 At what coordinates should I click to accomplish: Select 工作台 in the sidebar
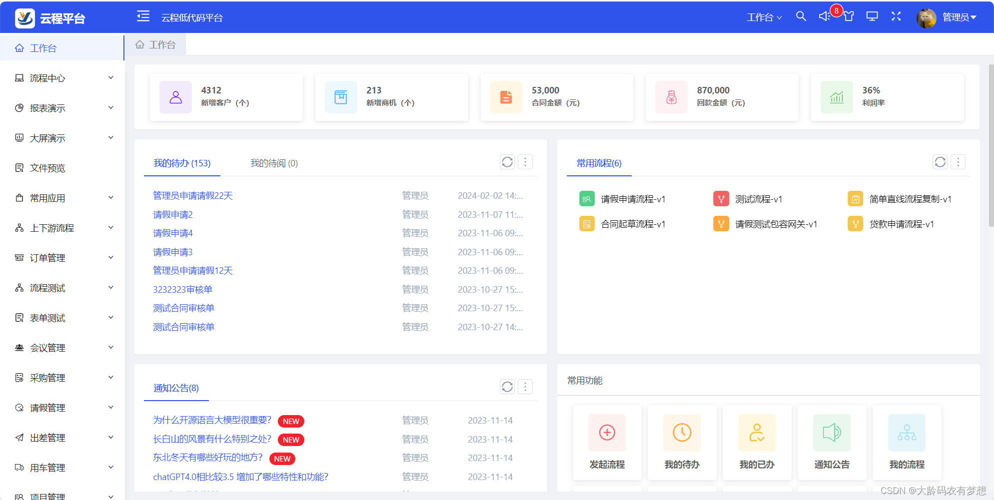coord(62,48)
